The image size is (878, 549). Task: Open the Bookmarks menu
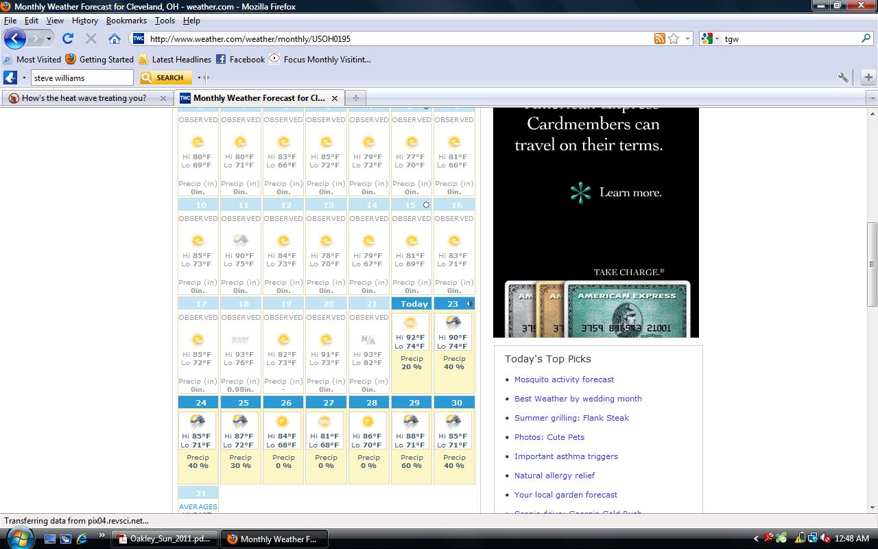[x=126, y=21]
